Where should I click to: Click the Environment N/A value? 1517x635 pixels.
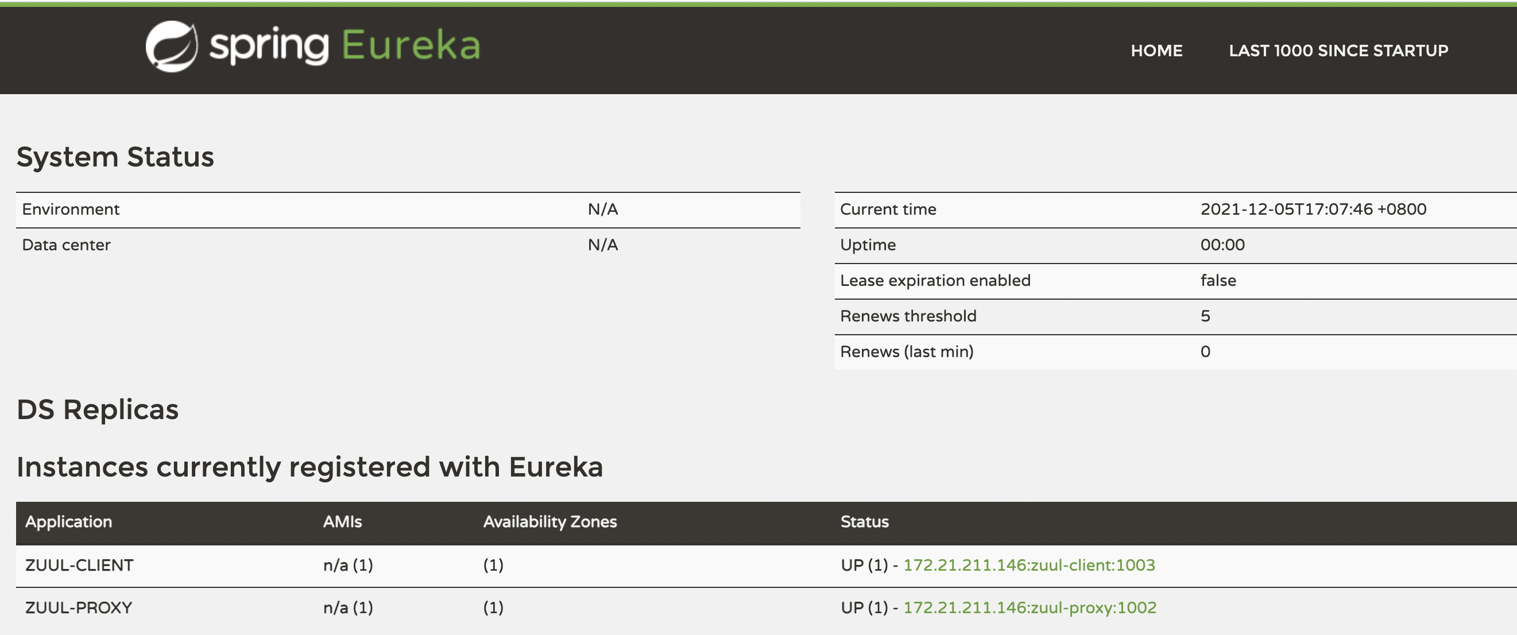pyautogui.click(x=602, y=210)
